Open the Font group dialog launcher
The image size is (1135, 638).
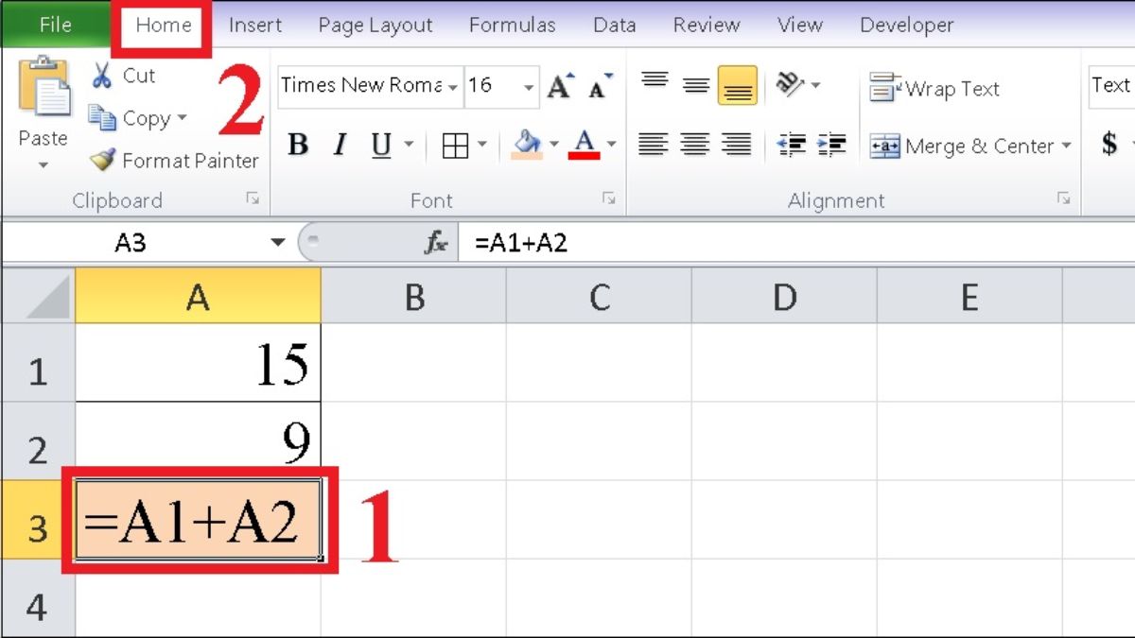click(609, 198)
